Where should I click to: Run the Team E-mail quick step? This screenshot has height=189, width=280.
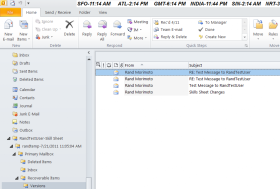(x=168, y=29)
